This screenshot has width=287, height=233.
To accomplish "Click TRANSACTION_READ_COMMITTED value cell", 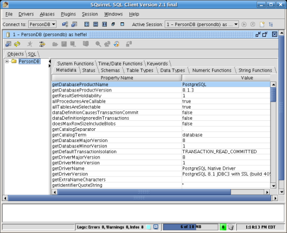I will 226,152.
